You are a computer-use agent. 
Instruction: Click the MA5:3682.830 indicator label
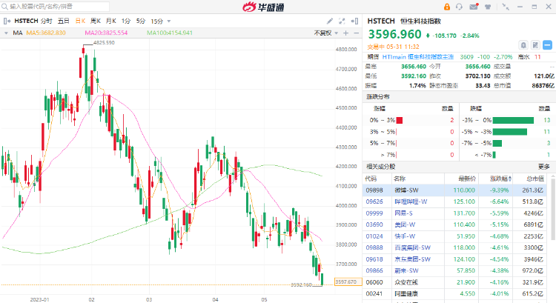point(46,33)
